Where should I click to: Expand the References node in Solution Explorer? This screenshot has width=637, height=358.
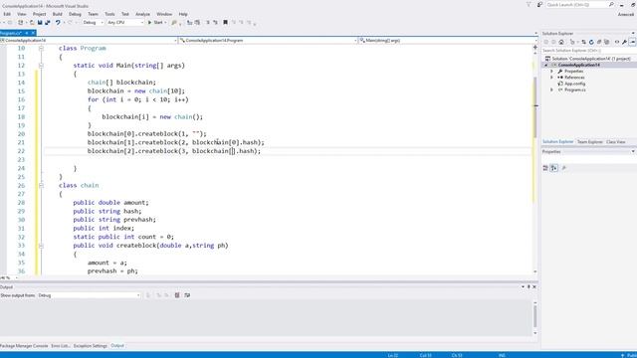552,78
